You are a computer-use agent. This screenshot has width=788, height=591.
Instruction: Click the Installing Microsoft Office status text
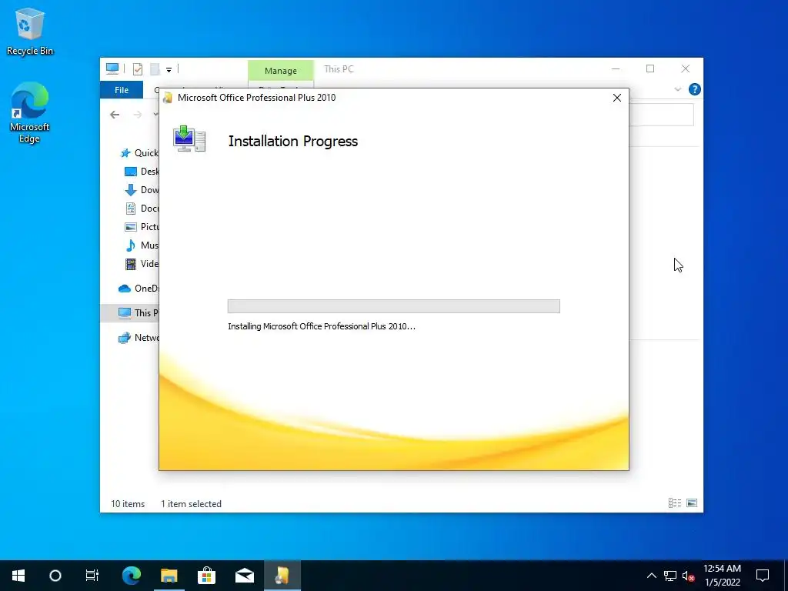pyautogui.click(x=322, y=326)
